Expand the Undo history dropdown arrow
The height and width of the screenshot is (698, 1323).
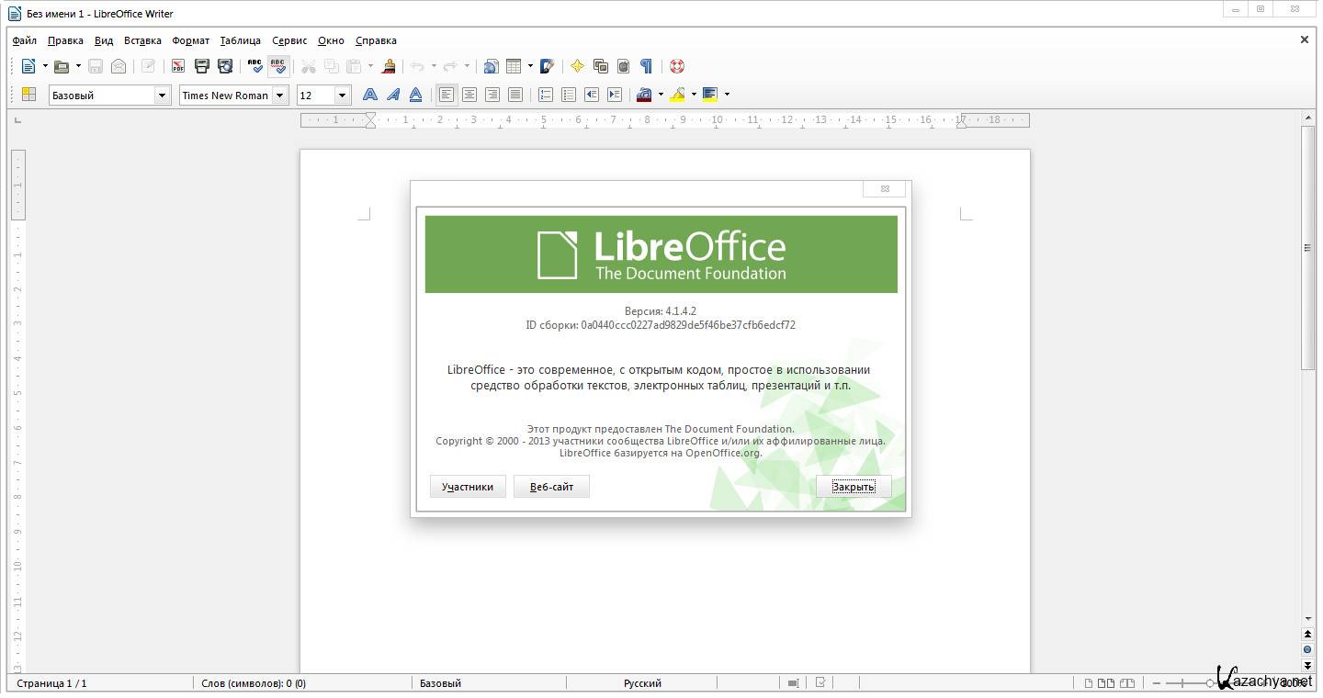click(x=435, y=66)
